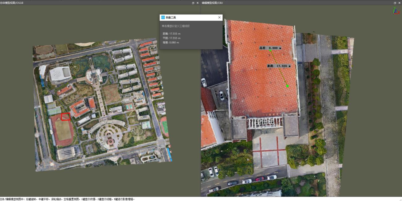Close the 总体模型视图/OSGB panel
This screenshot has height=201, width=402.
coord(198,3)
